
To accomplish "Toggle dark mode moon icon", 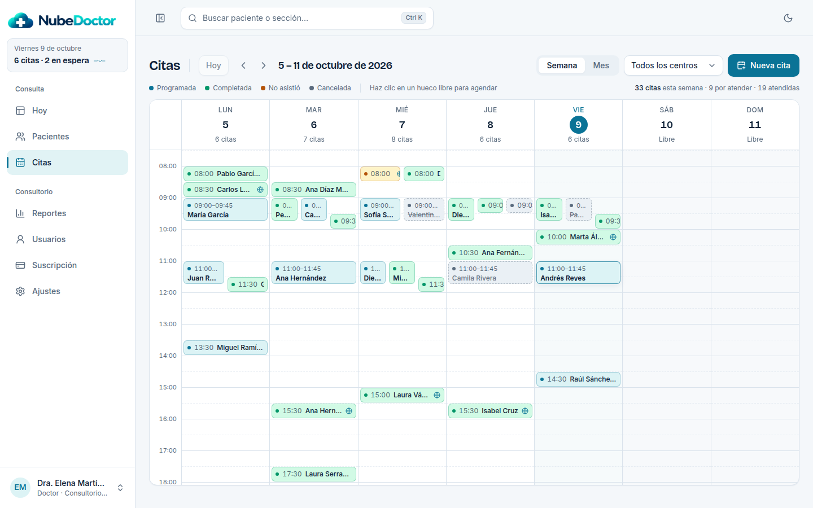I will coord(788,18).
